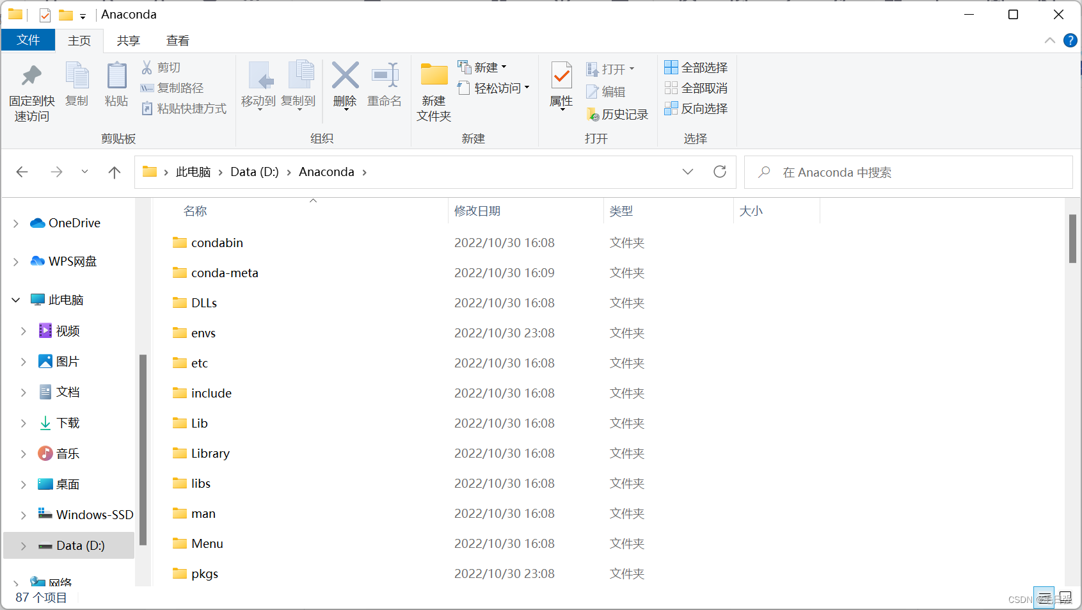Go forward with the right arrow
1082x610 pixels.
[x=56, y=172]
